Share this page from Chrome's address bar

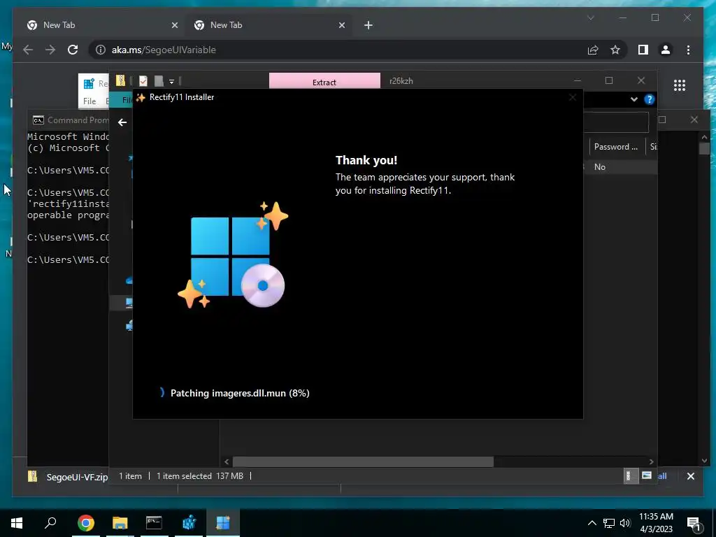[593, 50]
